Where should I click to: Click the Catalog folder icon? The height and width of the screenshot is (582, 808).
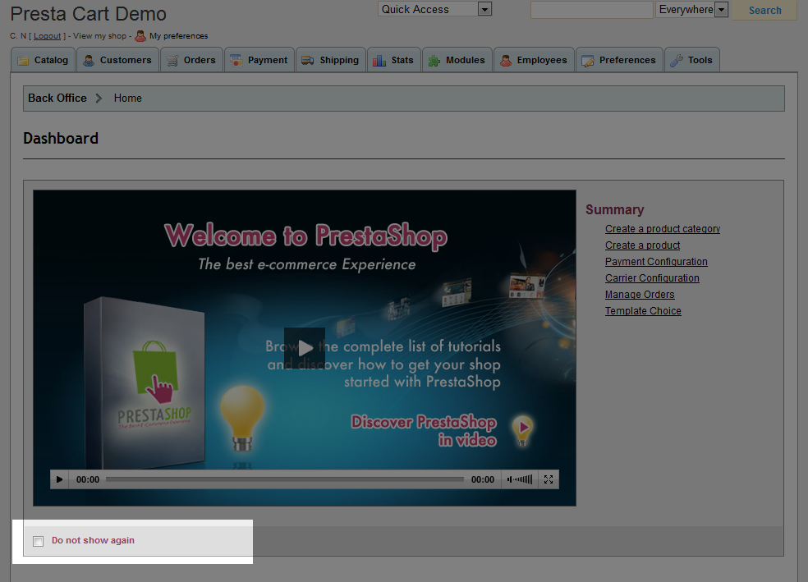pos(23,61)
